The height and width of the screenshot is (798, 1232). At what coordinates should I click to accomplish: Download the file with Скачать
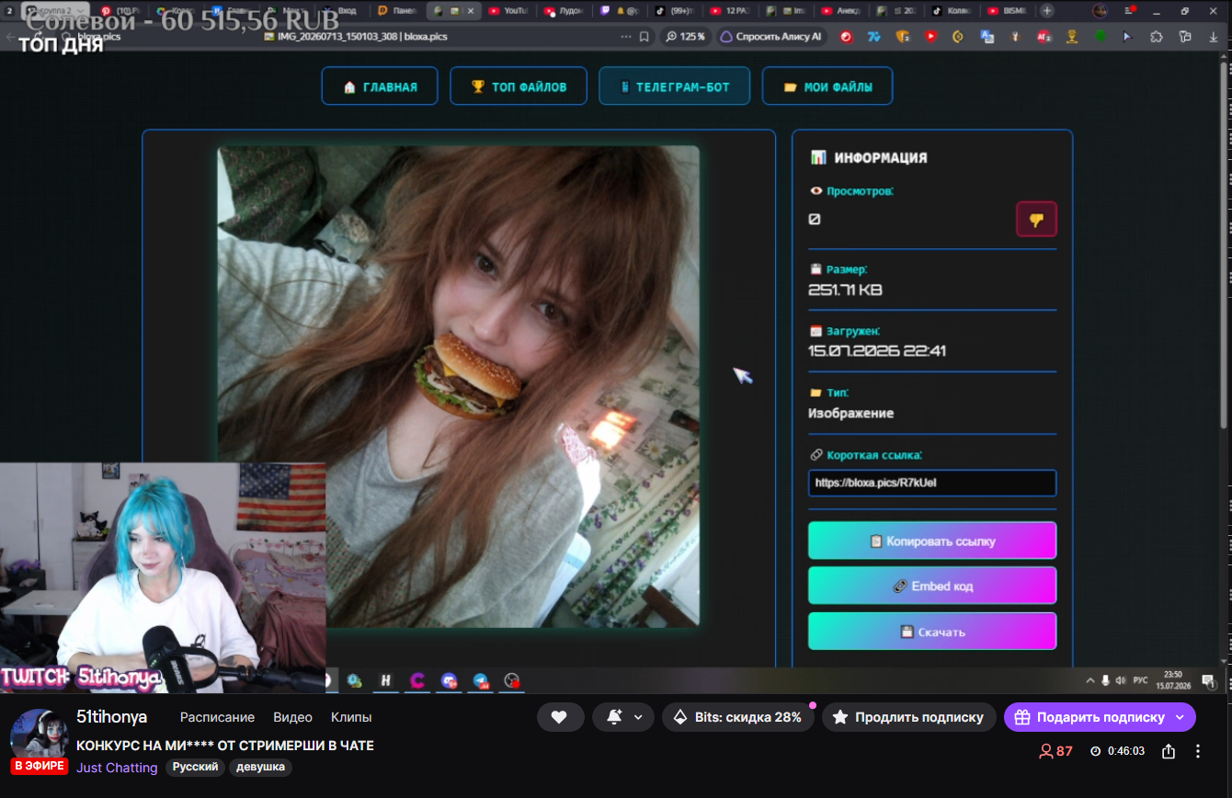click(x=932, y=632)
